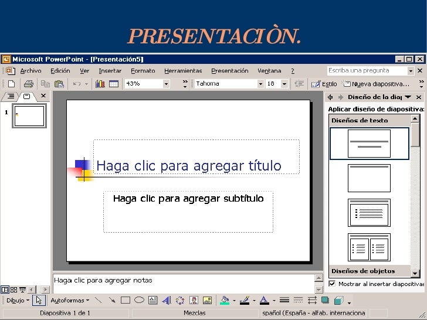The width and height of the screenshot is (427, 320).
Task: Open the Presentación menu
Action: (x=229, y=71)
